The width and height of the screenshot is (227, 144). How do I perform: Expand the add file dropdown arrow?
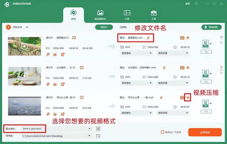coord(27,27)
